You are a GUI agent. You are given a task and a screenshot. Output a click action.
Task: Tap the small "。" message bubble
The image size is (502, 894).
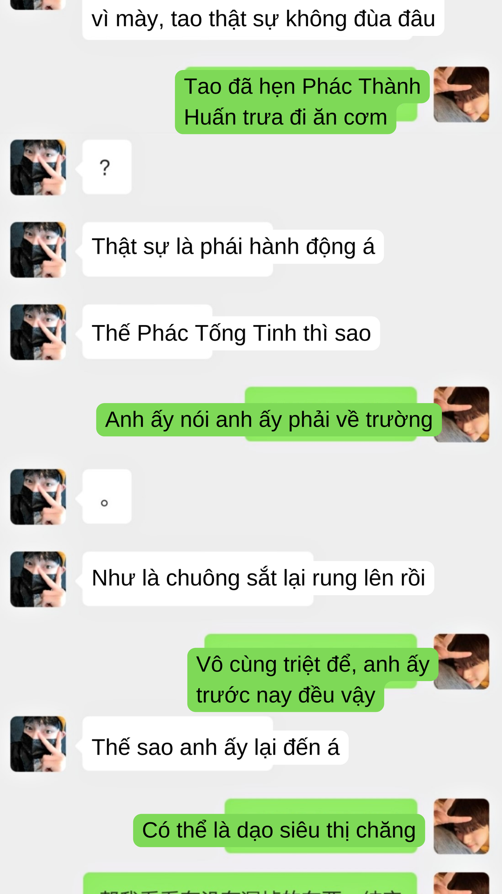coord(107,496)
